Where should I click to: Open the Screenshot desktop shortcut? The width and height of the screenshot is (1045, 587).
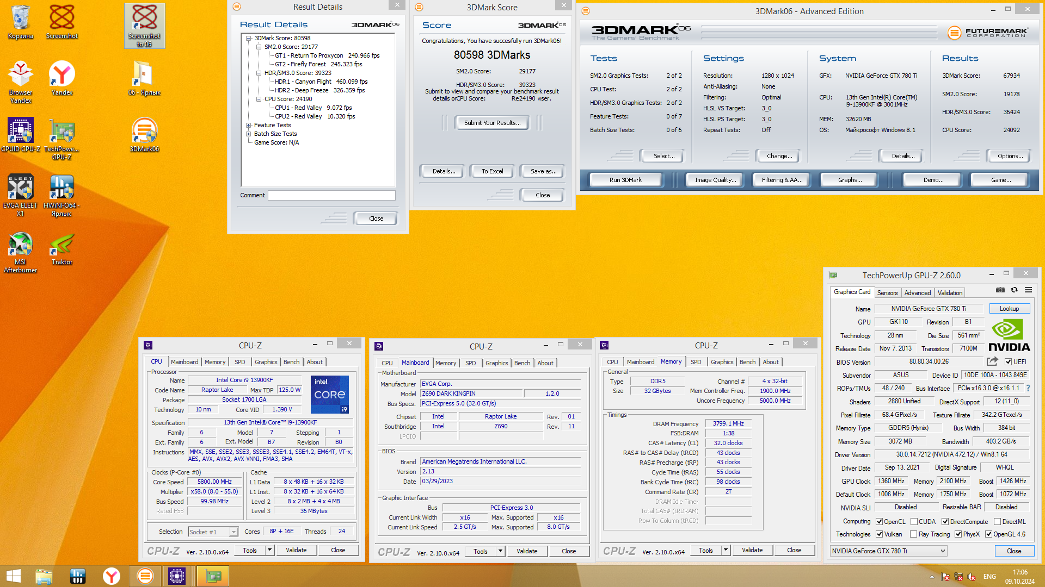62,23
